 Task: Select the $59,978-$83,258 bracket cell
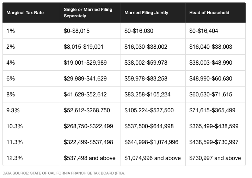coord(146,78)
